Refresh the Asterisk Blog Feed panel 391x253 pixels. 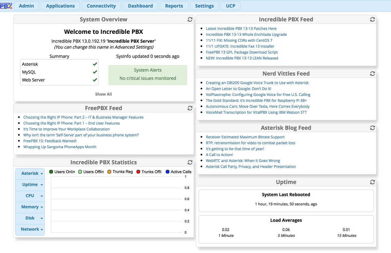tap(372, 128)
